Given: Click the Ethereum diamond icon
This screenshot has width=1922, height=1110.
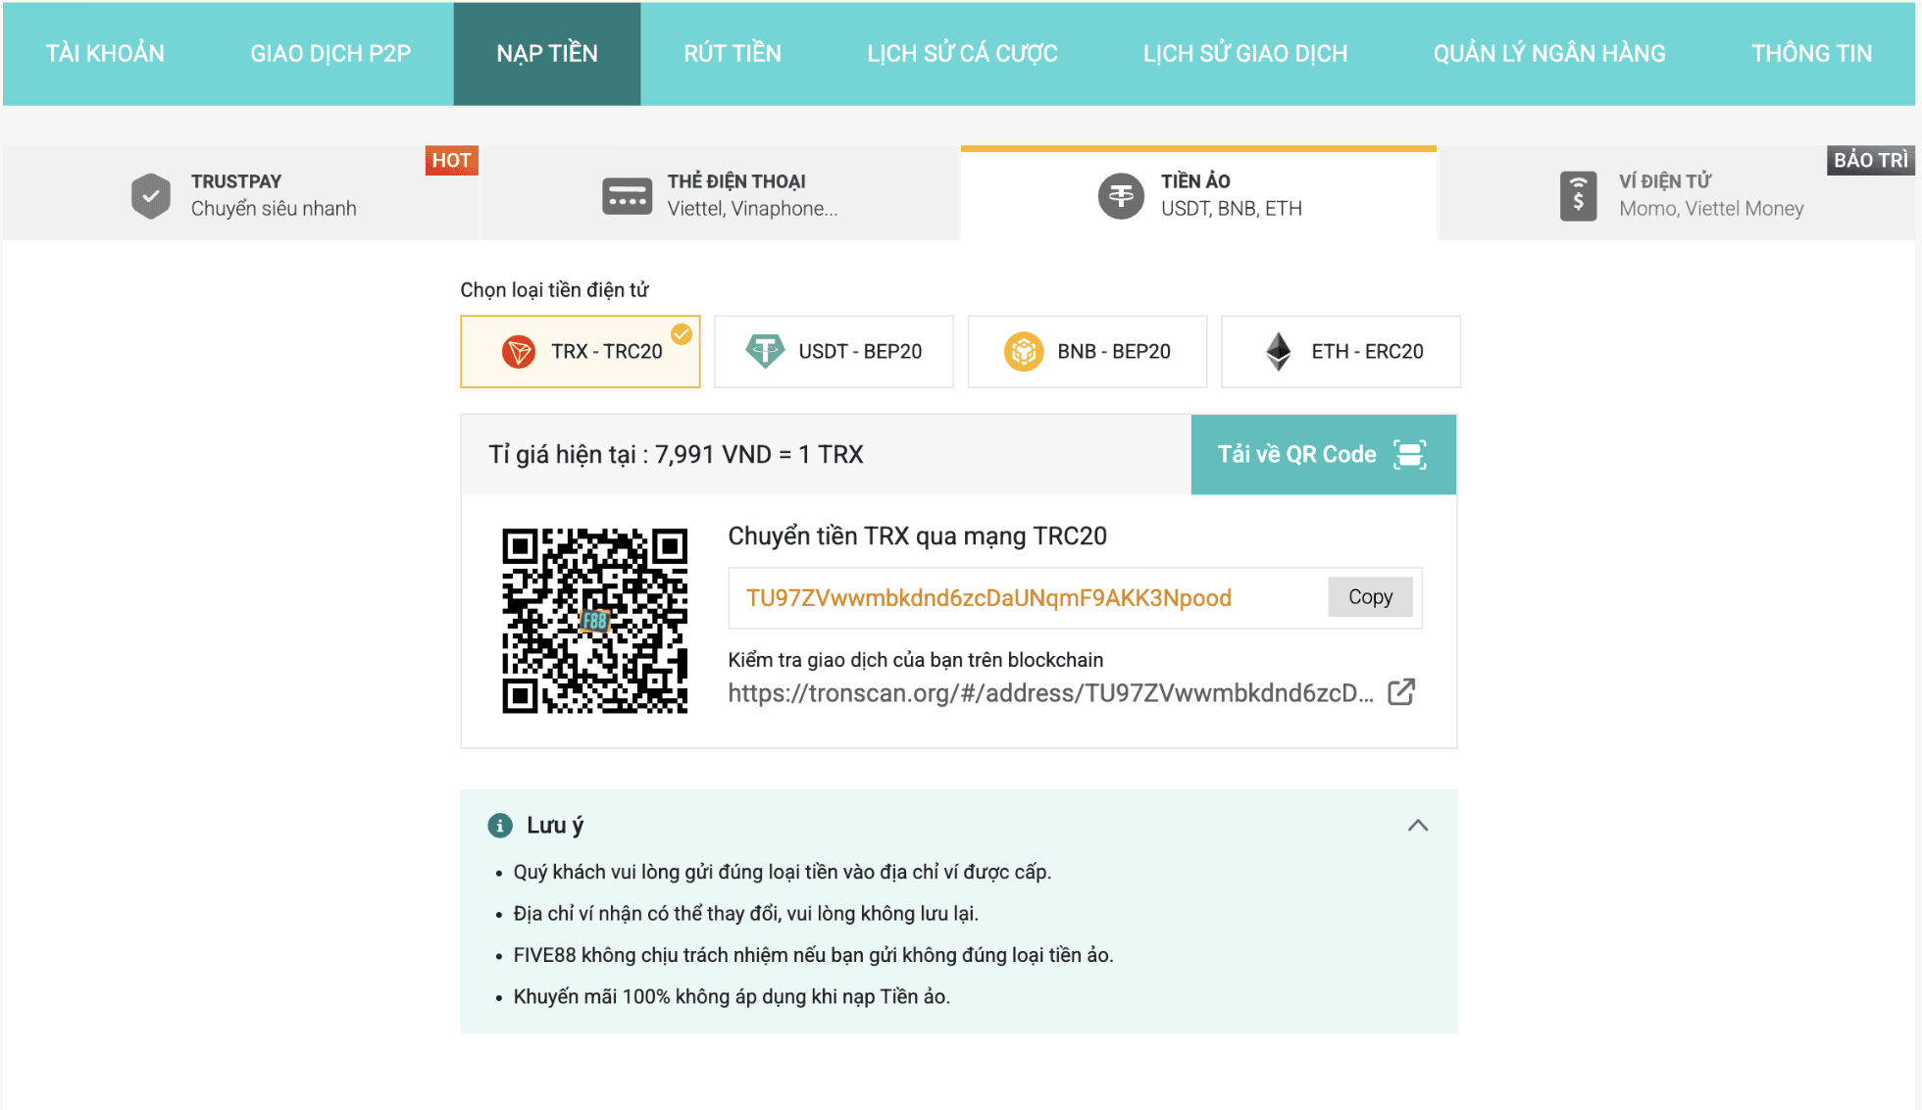Looking at the screenshot, I should click(x=1279, y=351).
